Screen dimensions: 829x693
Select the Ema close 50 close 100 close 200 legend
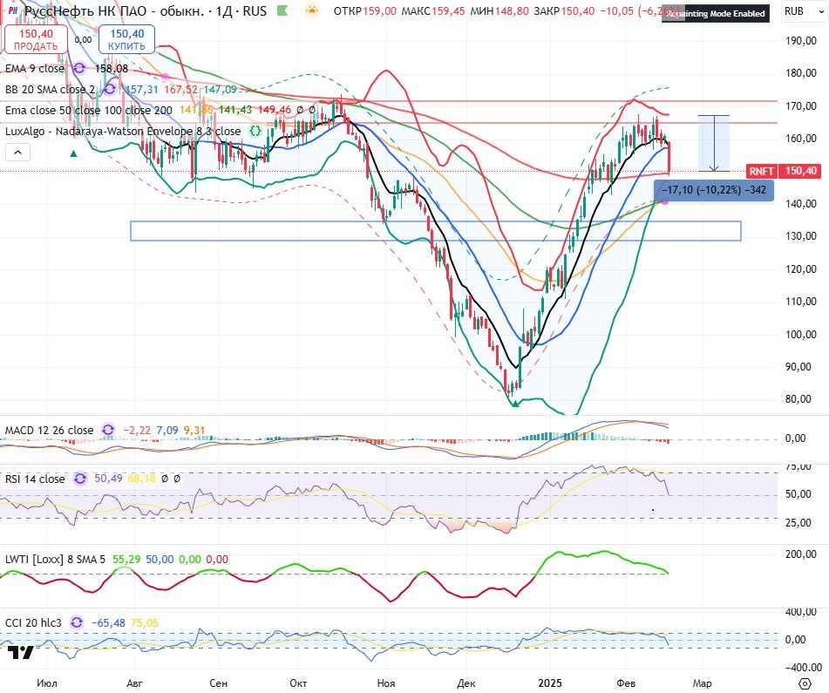click(x=89, y=111)
